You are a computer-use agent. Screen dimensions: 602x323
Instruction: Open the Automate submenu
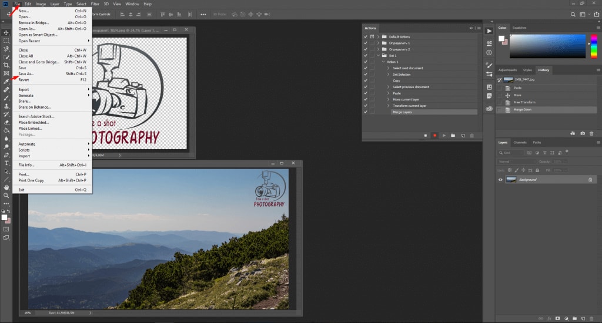[x=53, y=144]
